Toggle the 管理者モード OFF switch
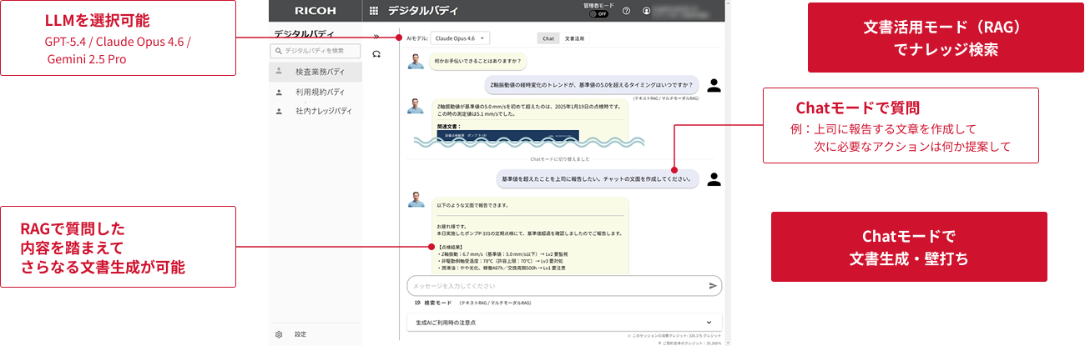 coord(598,13)
